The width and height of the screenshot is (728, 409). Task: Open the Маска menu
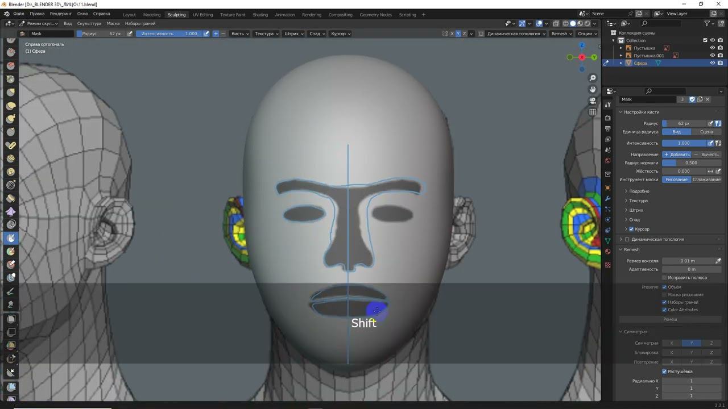click(x=113, y=23)
